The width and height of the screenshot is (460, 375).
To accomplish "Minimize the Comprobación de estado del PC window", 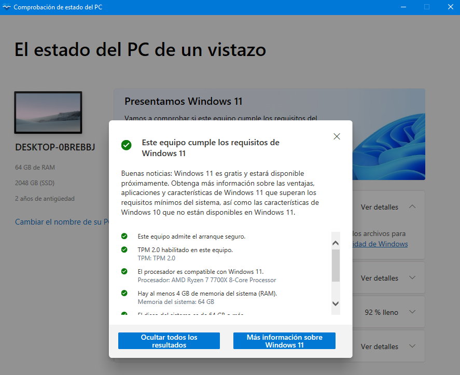I will pyautogui.click(x=403, y=7).
